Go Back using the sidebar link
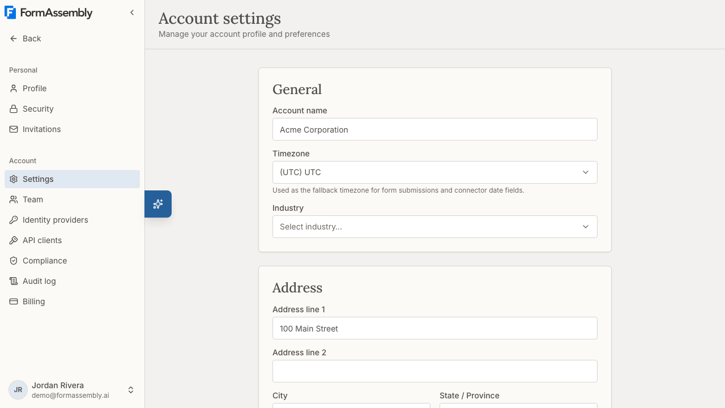This screenshot has height=408, width=725. point(72,39)
